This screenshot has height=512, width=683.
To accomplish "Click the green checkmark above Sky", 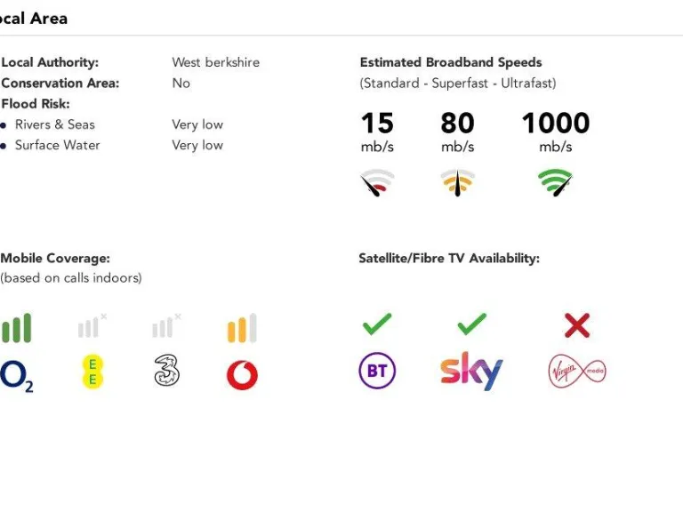I will point(471,324).
